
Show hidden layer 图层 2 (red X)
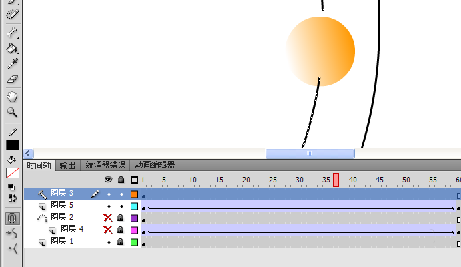(108, 218)
